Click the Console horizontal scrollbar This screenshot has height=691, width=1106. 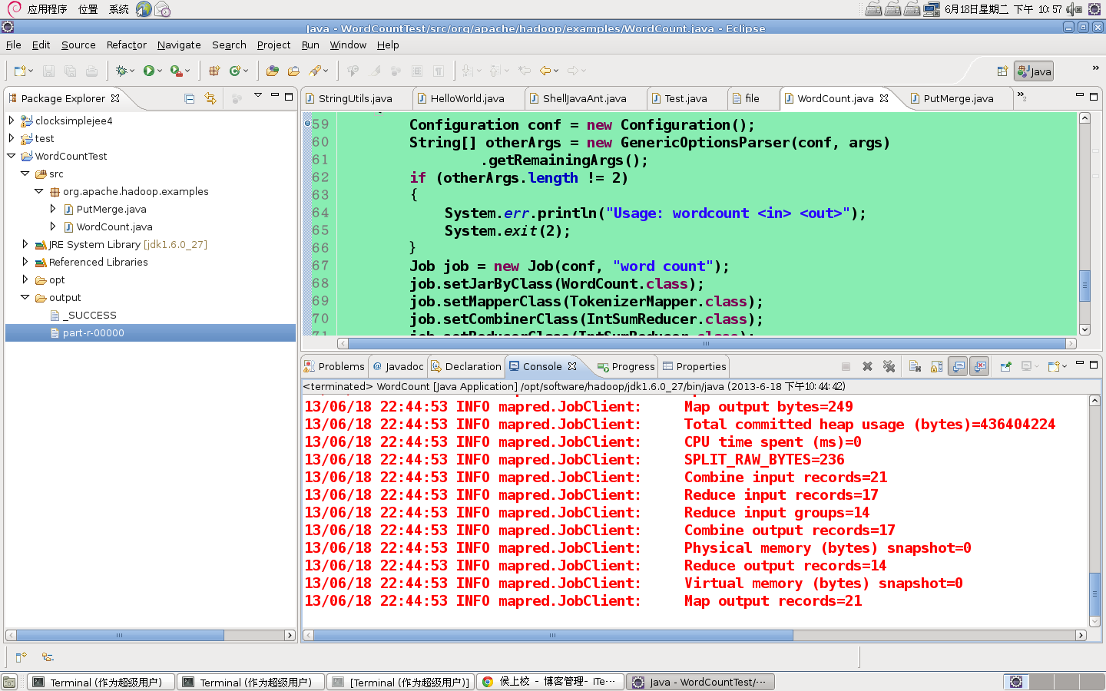[553, 635]
